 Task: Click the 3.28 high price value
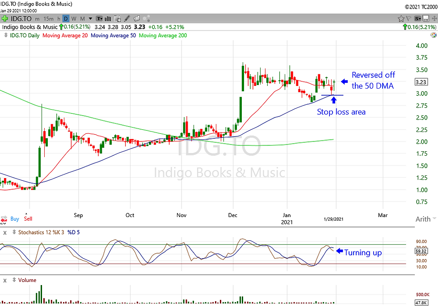point(113,27)
